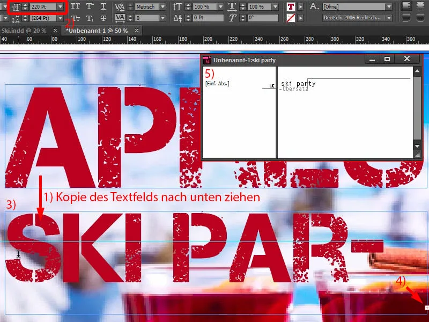Click the Übersatz overset text marker
The width and height of the screenshot is (429, 322).
click(x=294, y=89)
